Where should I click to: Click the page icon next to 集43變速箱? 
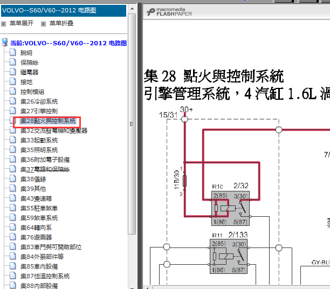pos(13,198)
